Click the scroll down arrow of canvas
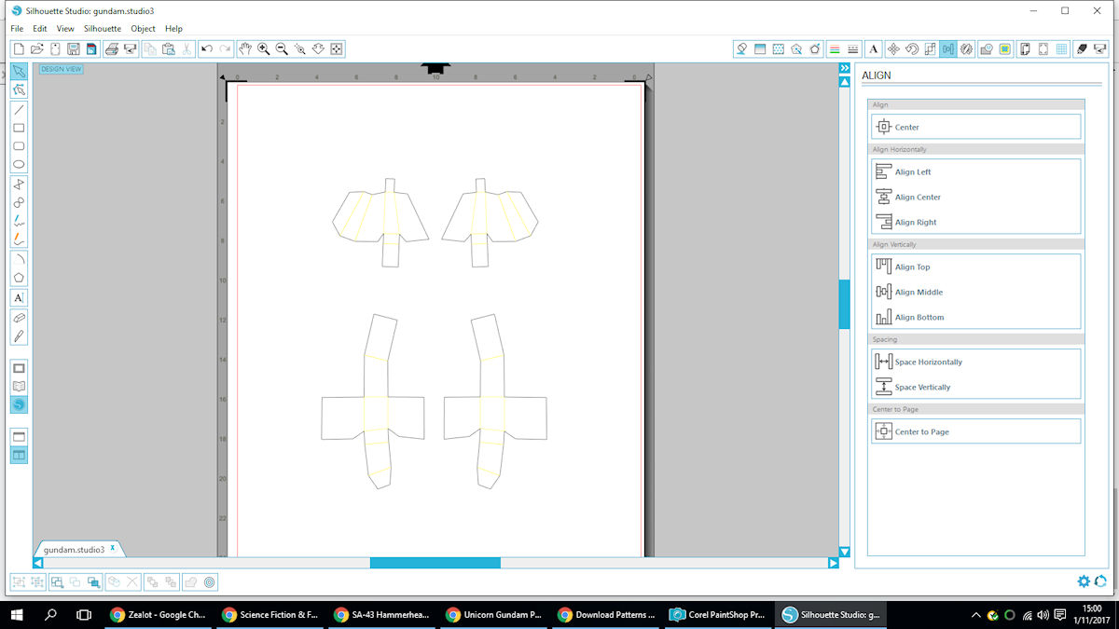 844,552
